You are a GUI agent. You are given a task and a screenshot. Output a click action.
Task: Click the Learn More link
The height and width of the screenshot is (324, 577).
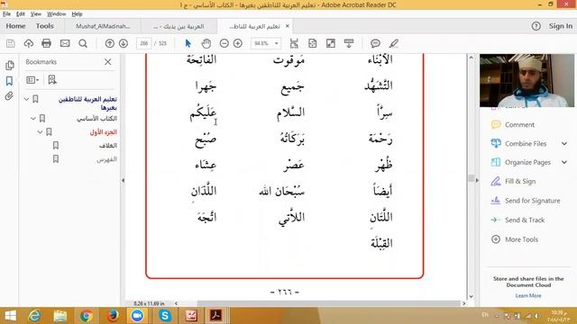tap(528, 296)
